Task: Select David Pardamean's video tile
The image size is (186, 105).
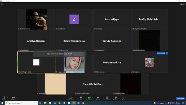Action: pos(36,19)
